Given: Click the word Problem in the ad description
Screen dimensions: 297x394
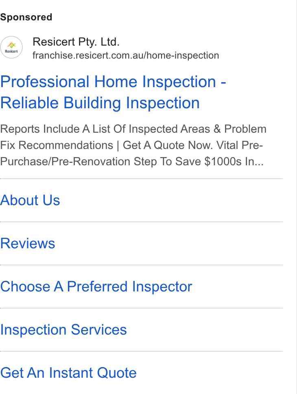Looking at the screenshot, I should click(x=245, y=129).
